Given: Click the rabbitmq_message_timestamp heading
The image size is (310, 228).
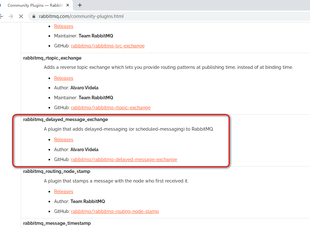Looking at the screenshot, I should click(x=57, y=223).
